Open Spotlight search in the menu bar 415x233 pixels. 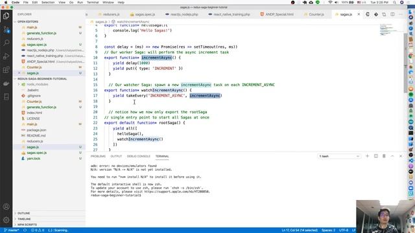click(394, 3)
